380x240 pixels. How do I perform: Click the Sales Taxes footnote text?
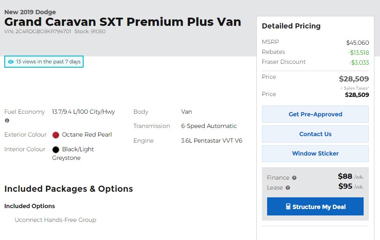pos(355,88)
